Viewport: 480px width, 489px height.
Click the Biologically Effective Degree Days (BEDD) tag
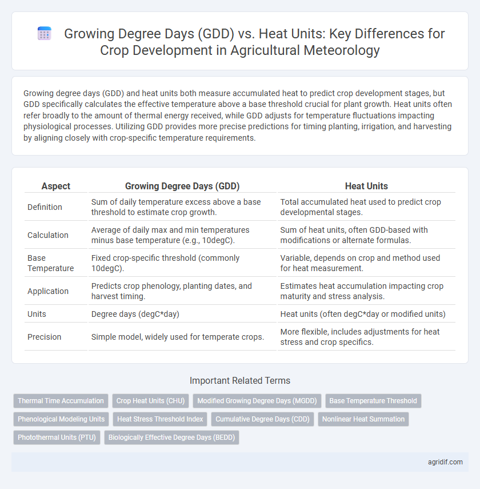pos(172,438)
